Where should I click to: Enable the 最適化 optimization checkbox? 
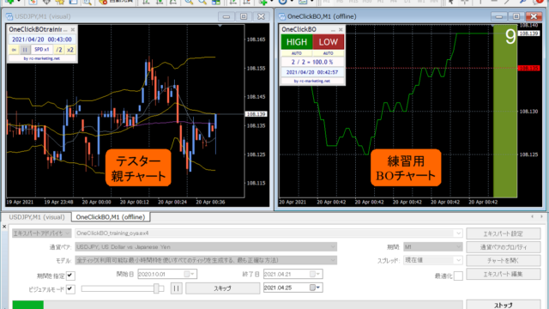tap(458, 276)
